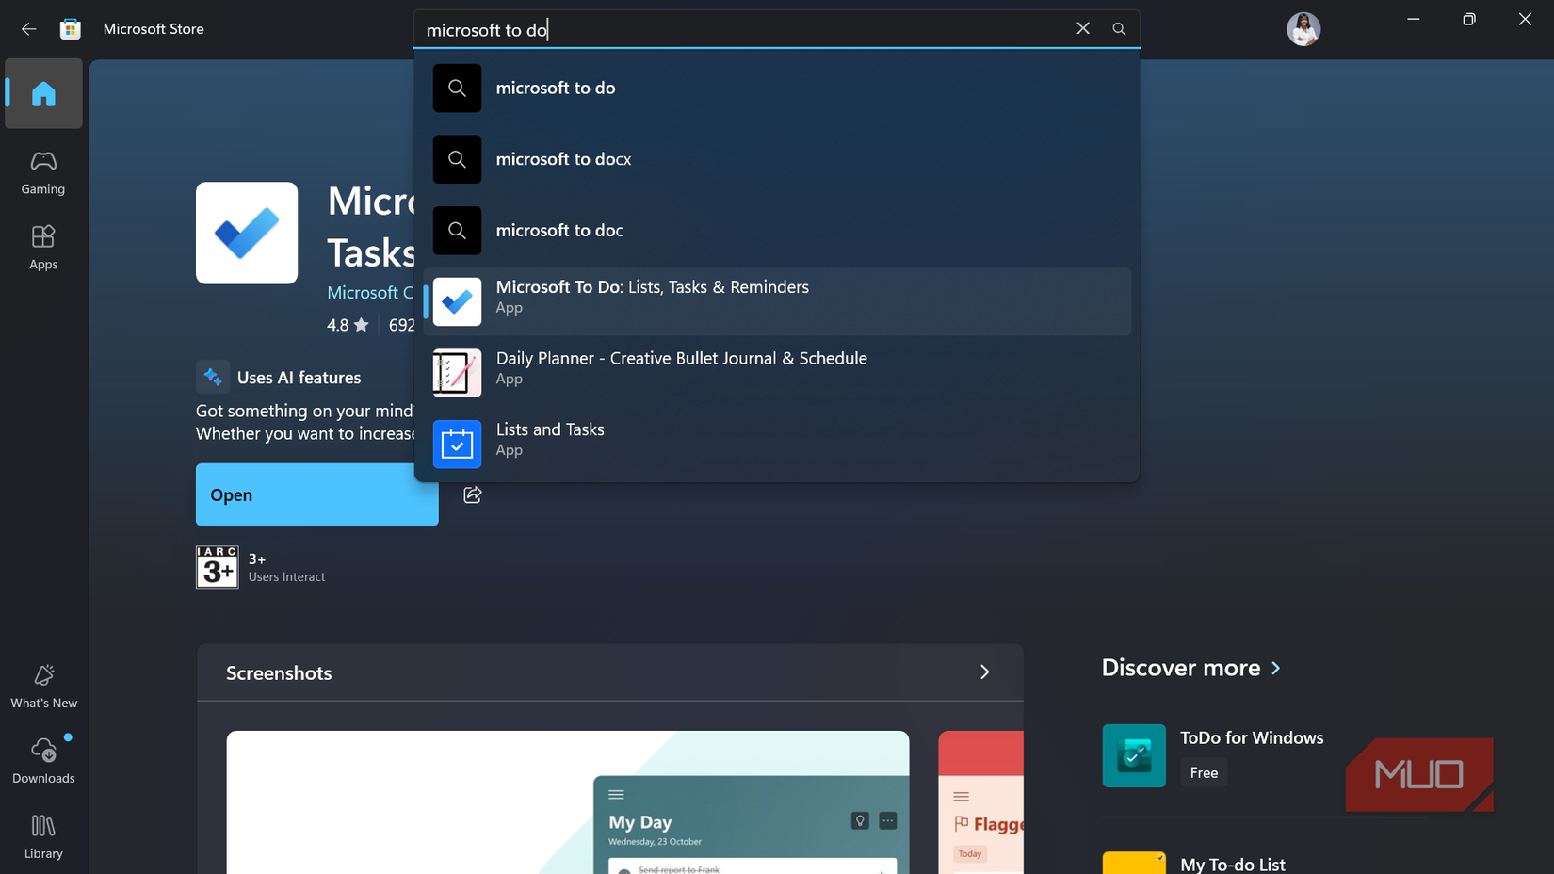Select the Apps icon in the sidebar

(42, 245)
